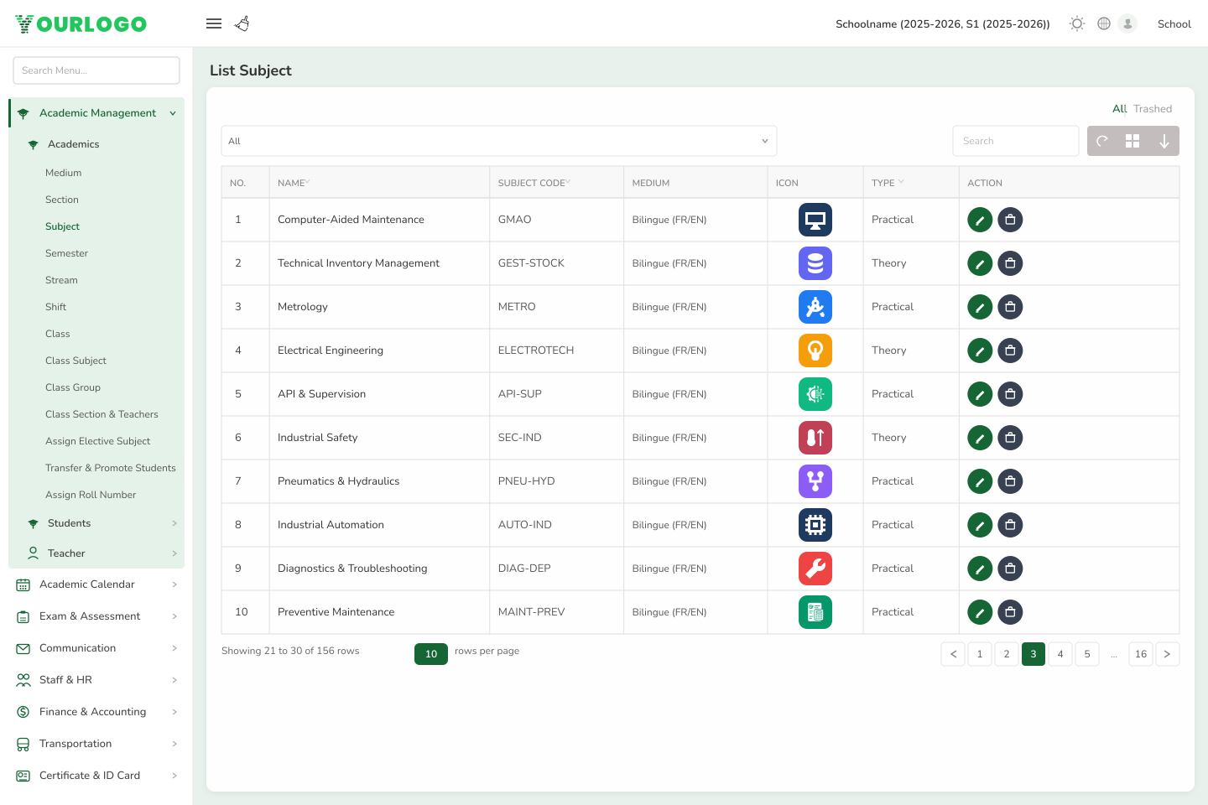
Task: Go to page 16
Action: coord(1141,654)
